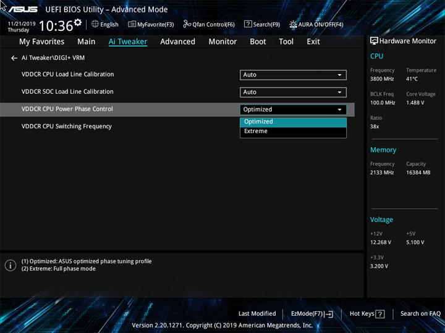The width and height of the screenshot is (445, 333).
Task: Expand VDDCR SOC Load Line Calibration dropdown
Action: point(293,92)
